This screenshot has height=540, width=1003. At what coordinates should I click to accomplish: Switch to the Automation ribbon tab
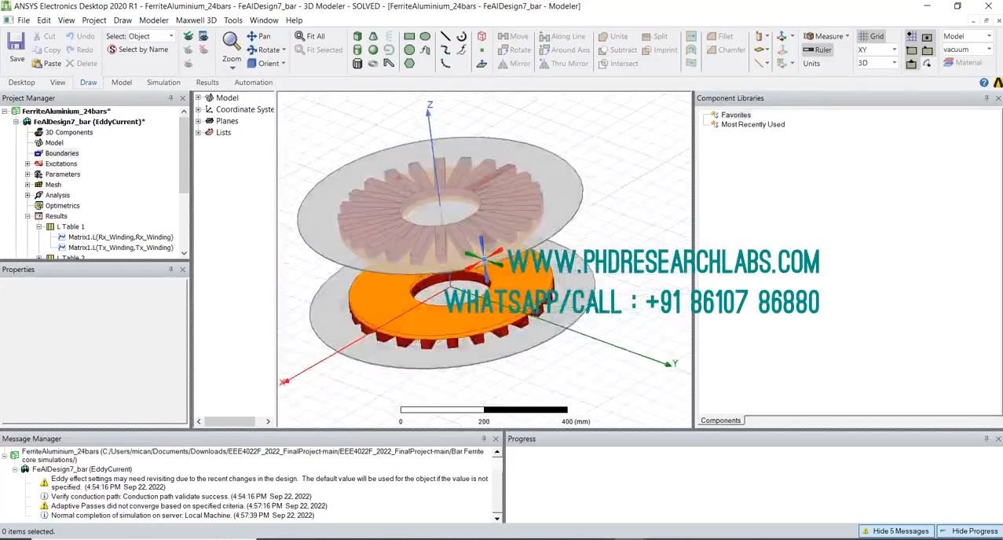coord(253,83)
